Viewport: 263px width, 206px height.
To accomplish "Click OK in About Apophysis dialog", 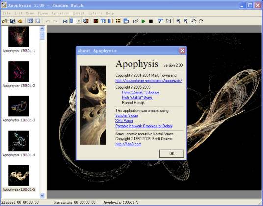I will 172,153.
